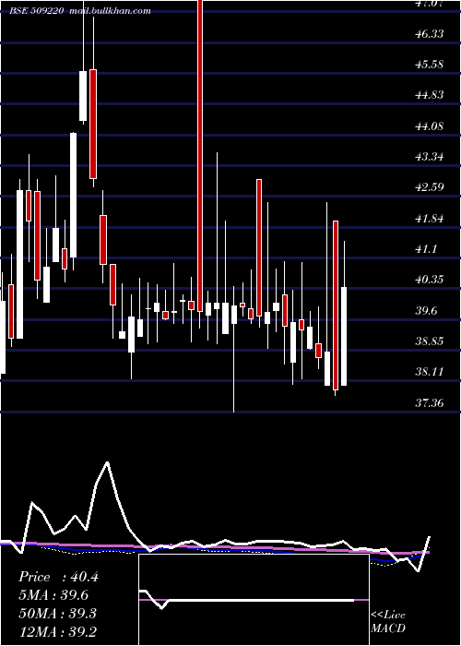461x646 pixels.
Task: Click inside the Live MACD inset chart box
Action: [x=254, y=600]
